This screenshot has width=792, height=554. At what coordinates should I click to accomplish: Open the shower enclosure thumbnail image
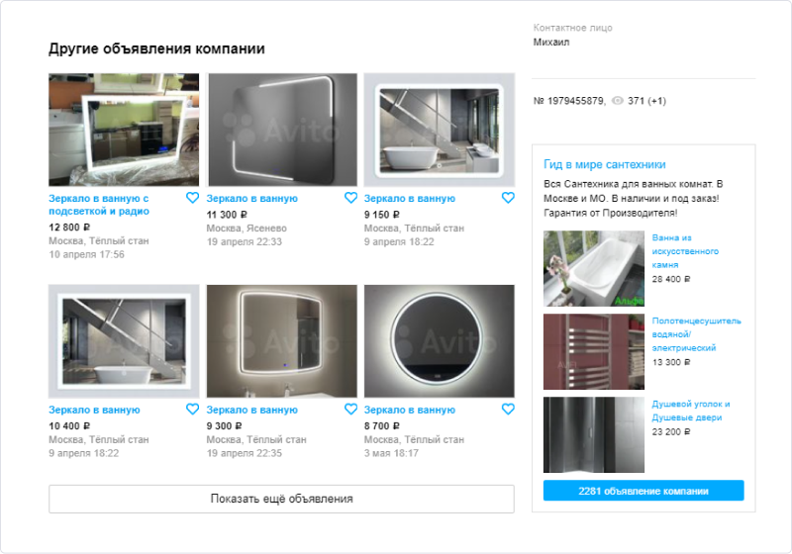[594, 434]
